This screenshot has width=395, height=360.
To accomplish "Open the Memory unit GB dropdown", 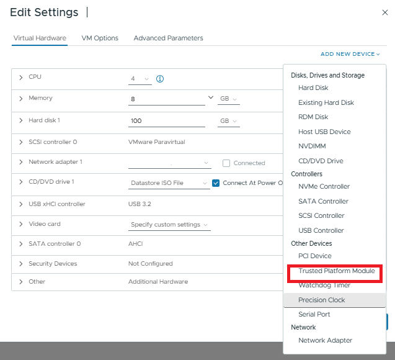I will (228, 99).
